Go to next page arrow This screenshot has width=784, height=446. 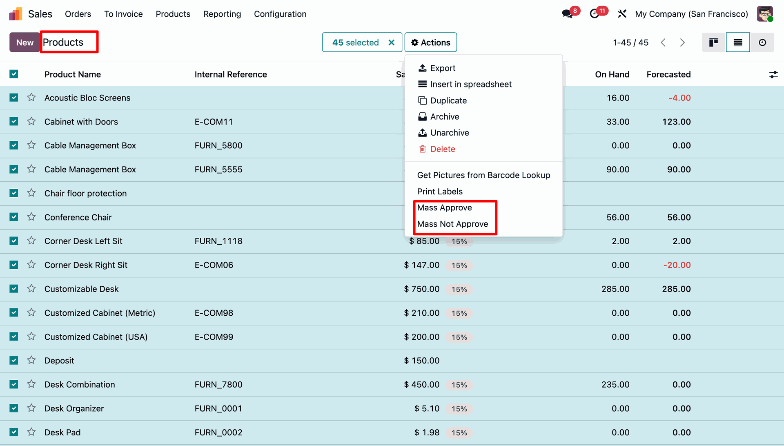[682, 42]
